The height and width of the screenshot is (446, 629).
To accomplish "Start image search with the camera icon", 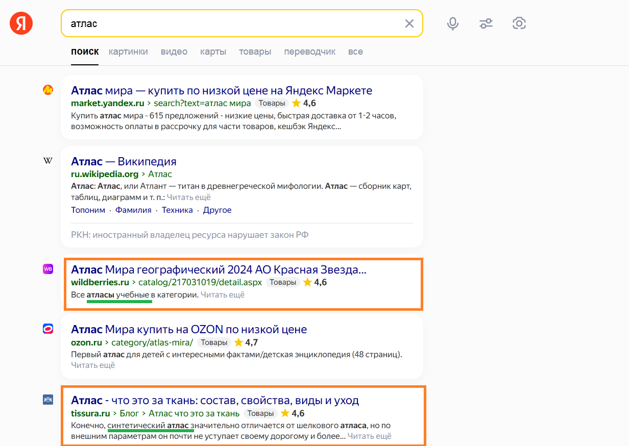I will tap(519, 23).
